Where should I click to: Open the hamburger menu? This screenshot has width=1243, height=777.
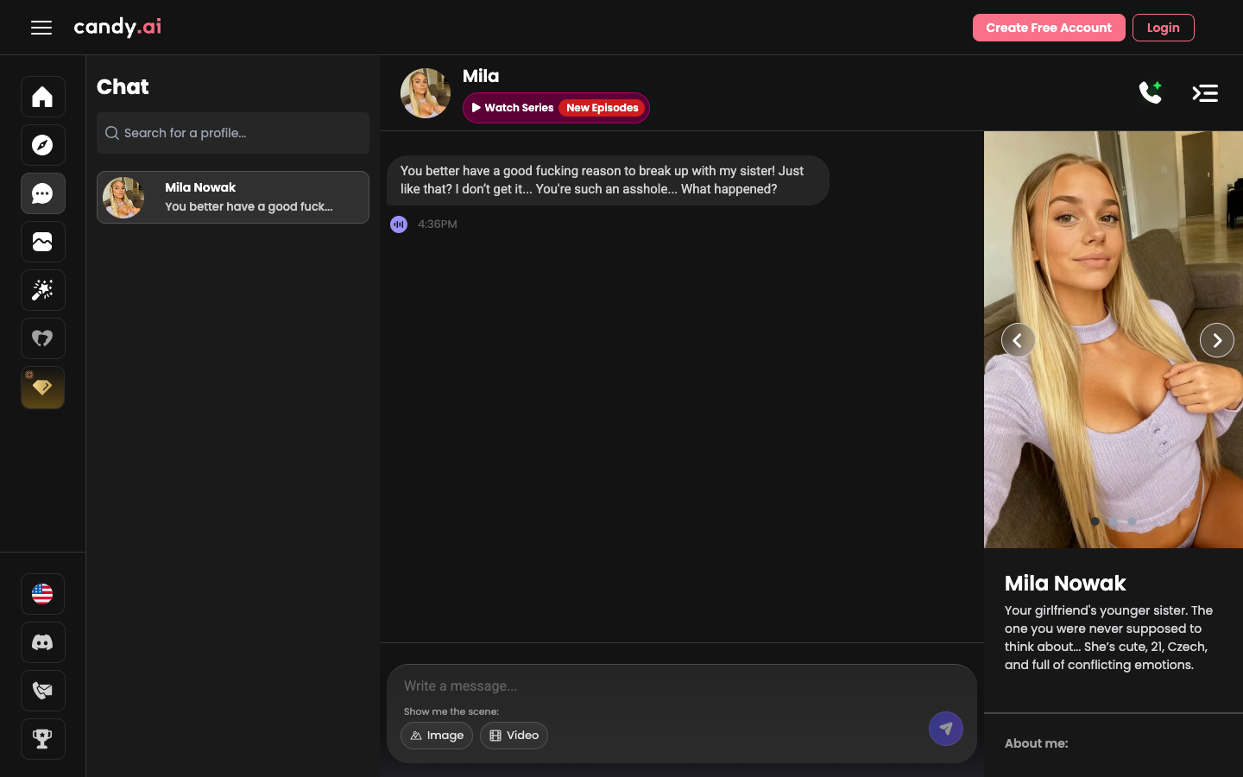41,28
